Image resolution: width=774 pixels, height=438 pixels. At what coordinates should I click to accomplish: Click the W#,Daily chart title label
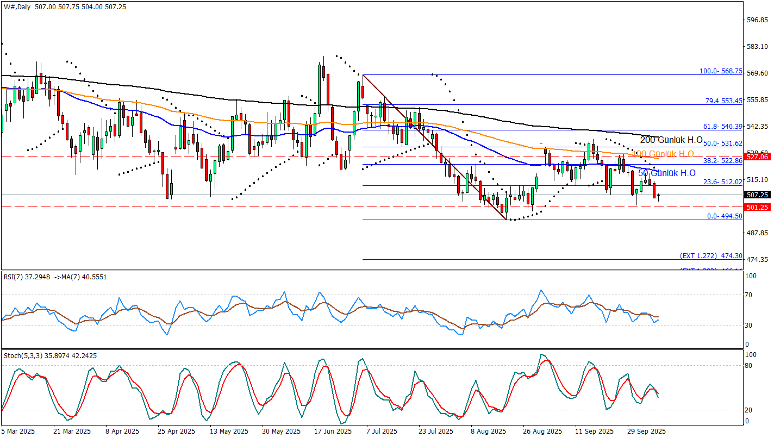click(x=17, y=5)
